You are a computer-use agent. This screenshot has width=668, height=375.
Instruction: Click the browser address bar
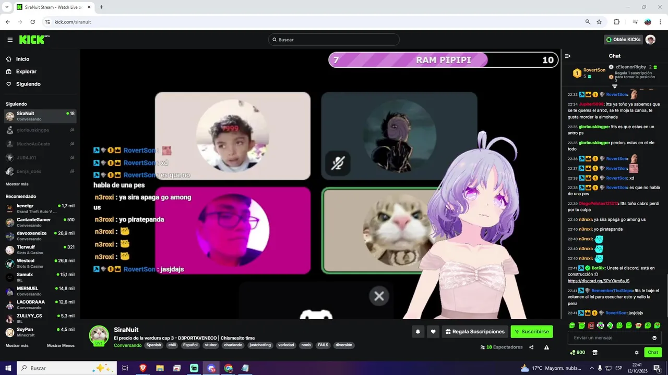click(x=313, y=22)
